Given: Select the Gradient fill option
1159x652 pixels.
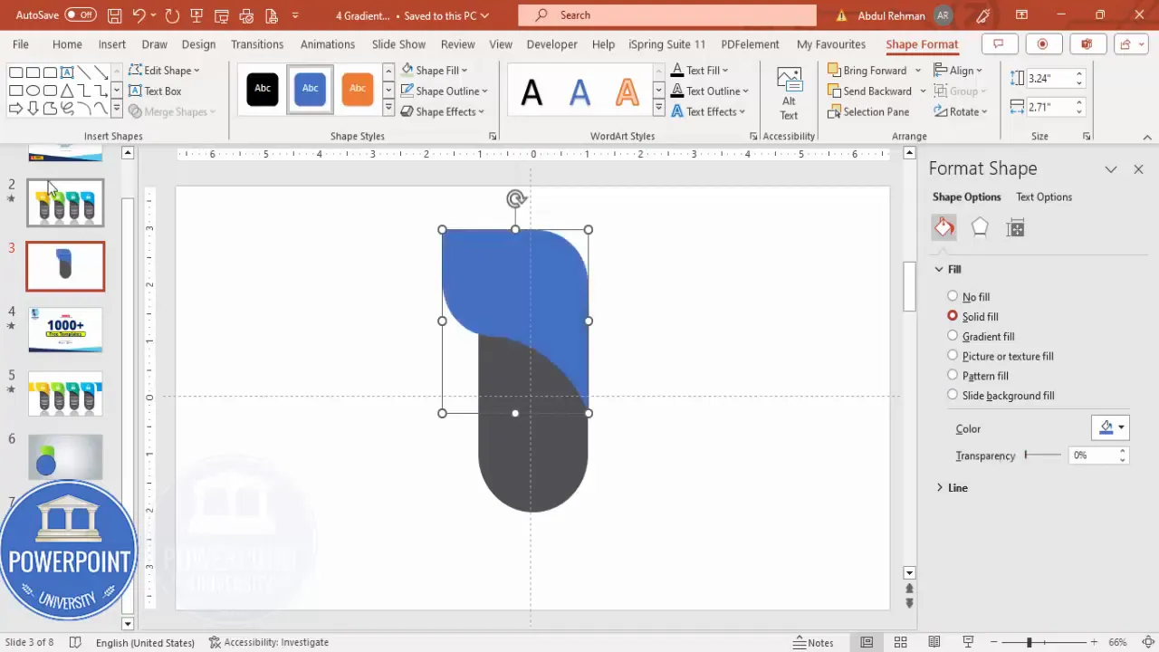Looking at the screenshot, I should (x=953, y=336).
